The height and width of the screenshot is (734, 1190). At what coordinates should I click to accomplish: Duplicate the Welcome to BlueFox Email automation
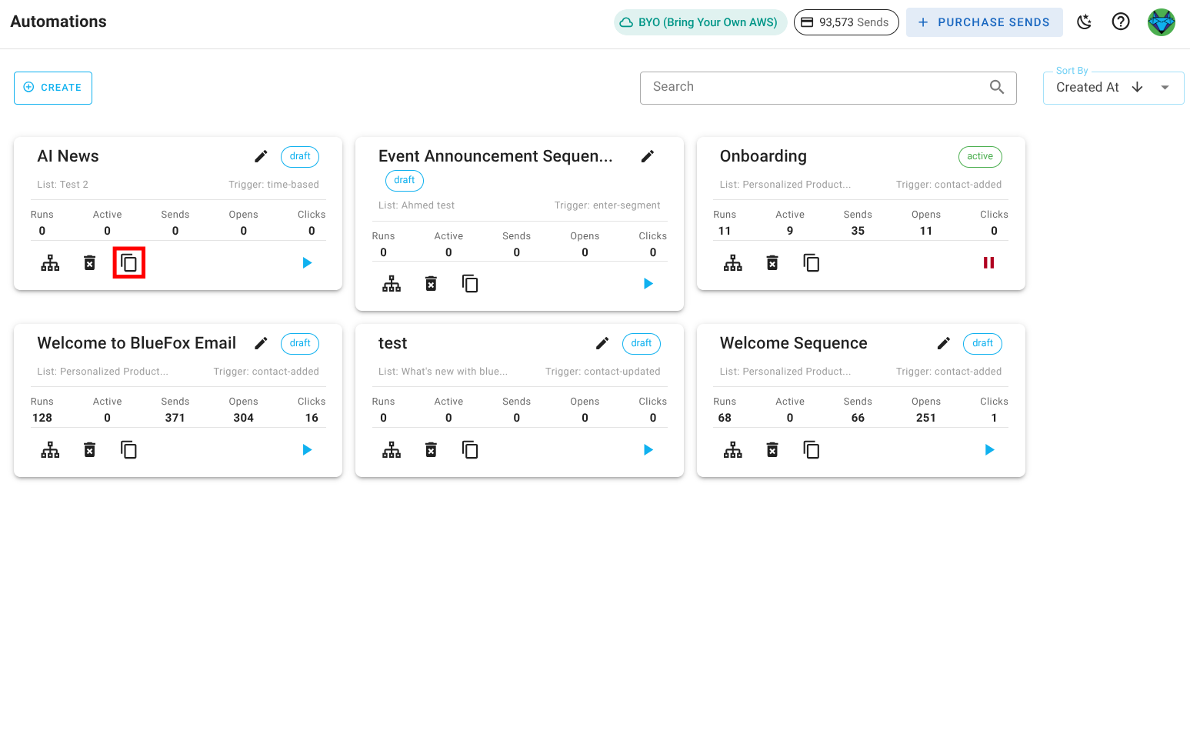click(129, 450)
